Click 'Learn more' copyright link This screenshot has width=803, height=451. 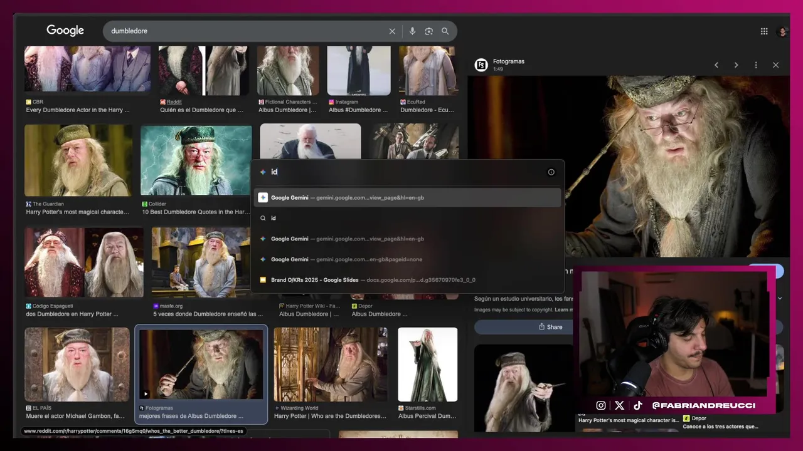pyautogui.click(x=563, y=310)
